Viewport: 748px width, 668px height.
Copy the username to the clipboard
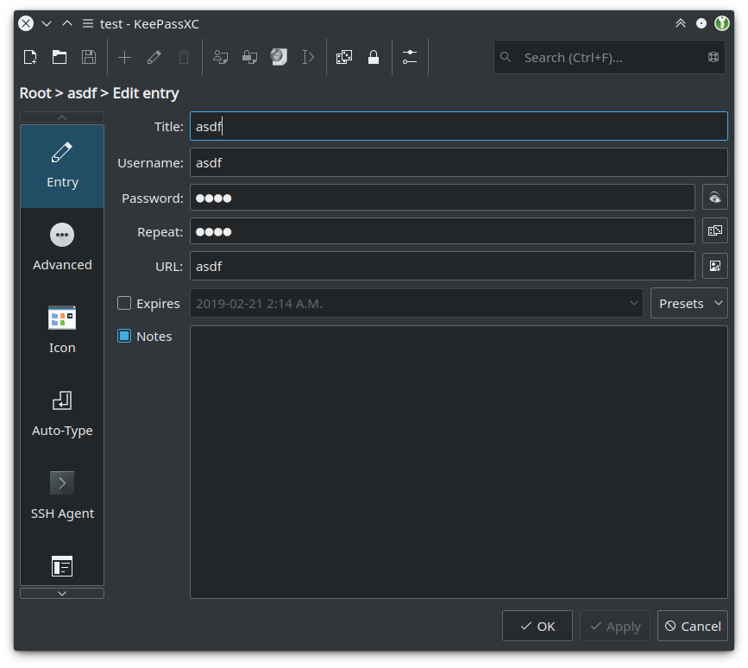coord(220,57)
